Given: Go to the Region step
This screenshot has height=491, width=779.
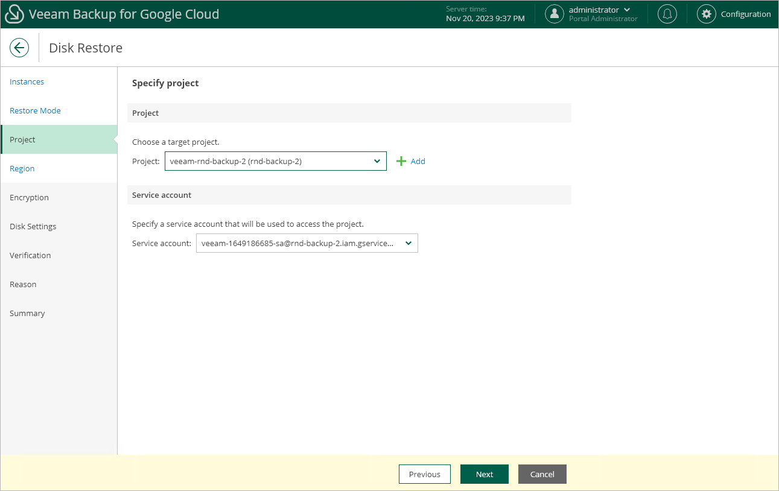Looking at the screenshot, I should (x=59, y=168).
